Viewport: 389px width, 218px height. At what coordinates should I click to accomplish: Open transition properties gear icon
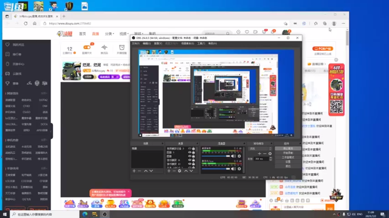click(270, 153)
